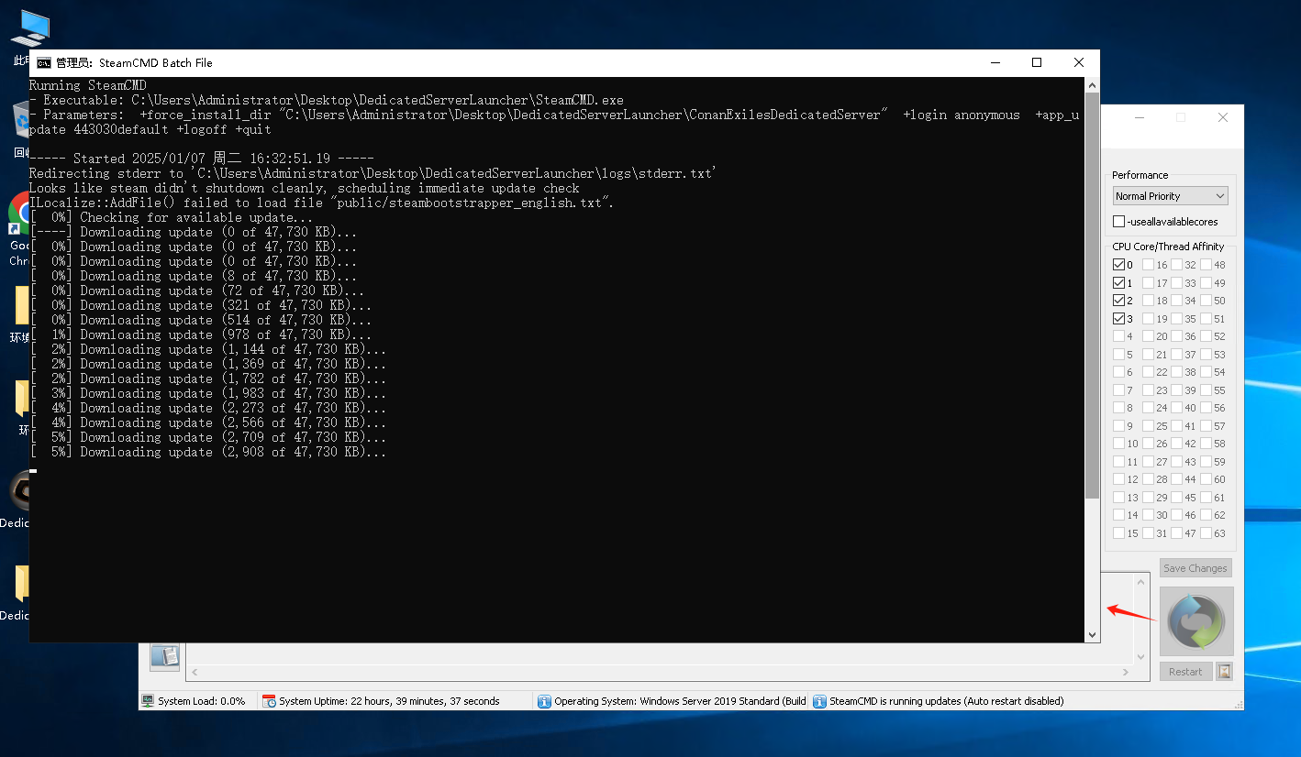Check CPU core 35 affinity box
Viewport: 1301px width, 757px height.
pyautogui.click(x=1176, y=319)
